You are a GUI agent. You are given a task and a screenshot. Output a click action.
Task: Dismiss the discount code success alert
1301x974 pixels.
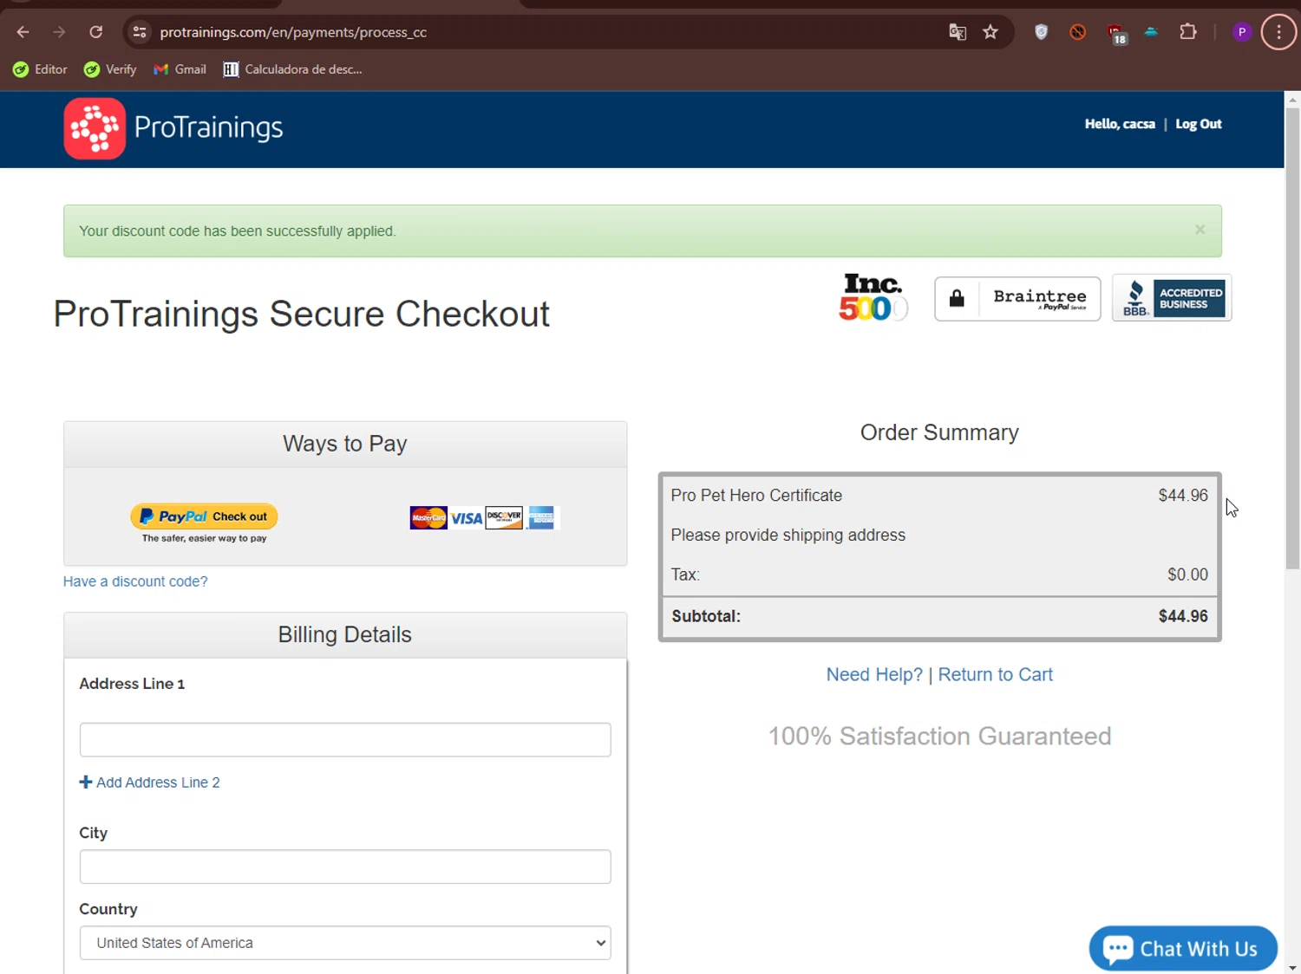click(x=1200, y=230)
